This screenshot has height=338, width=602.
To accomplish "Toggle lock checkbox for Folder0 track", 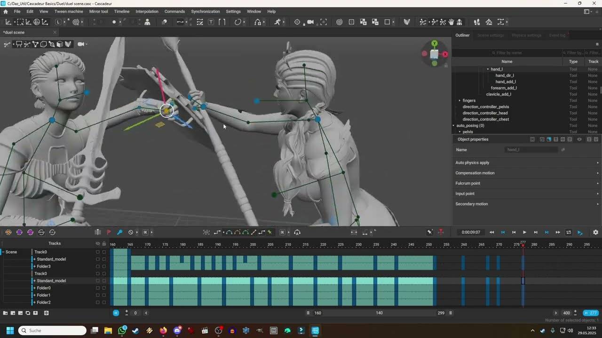I will tap(104, 288).
